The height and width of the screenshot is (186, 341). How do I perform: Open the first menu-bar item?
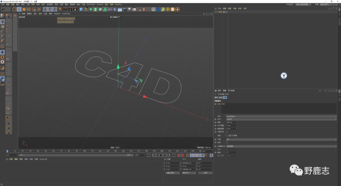click(3, 4)
